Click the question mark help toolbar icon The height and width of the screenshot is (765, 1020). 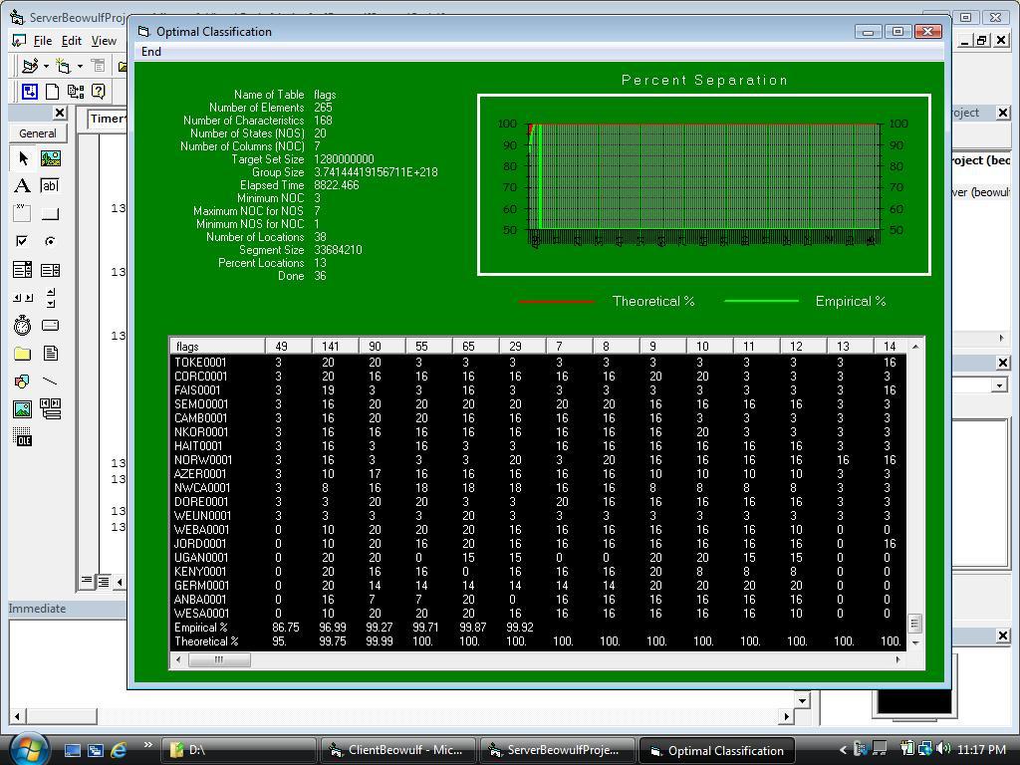[99, 92]
